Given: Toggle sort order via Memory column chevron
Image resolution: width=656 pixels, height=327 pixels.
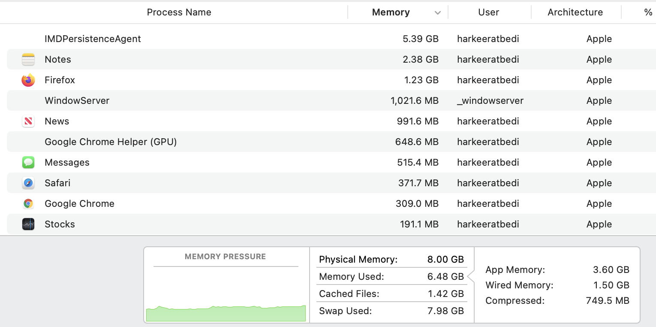Looking at the screenshot, I should click(x=437, y=13).
